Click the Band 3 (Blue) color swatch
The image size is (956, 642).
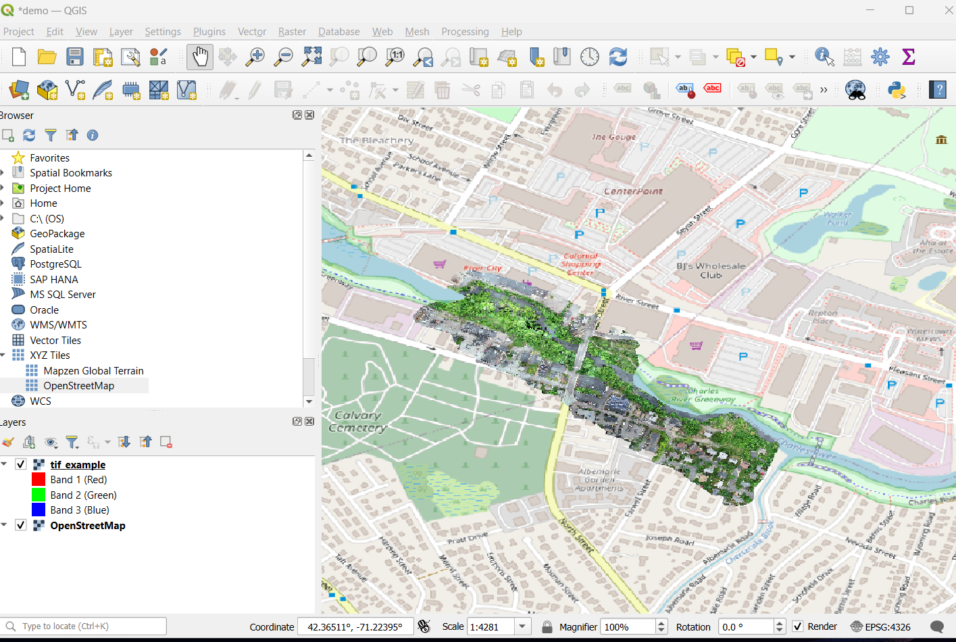pyautogui.click(x=39, y=510)
